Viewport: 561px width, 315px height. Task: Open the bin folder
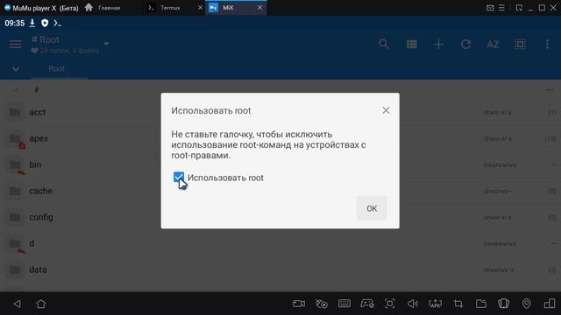tap(280, 164)
